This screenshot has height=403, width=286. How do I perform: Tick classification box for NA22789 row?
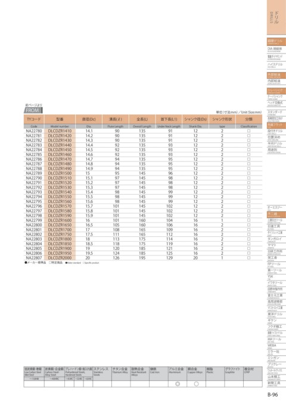click(x=248, y=173)
